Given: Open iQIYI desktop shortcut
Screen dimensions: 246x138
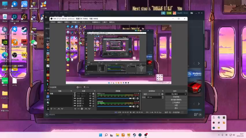Looking at the screenshot, I should point(5,82).
